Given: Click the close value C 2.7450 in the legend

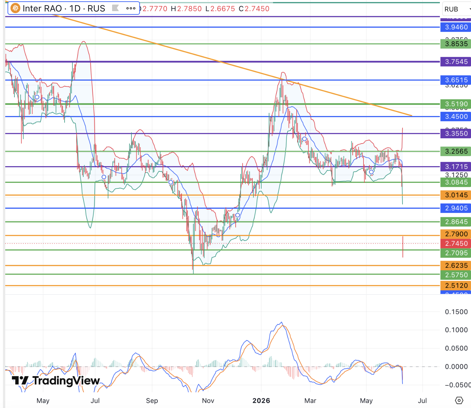Looking at the screenshot, I should (254, 9).
